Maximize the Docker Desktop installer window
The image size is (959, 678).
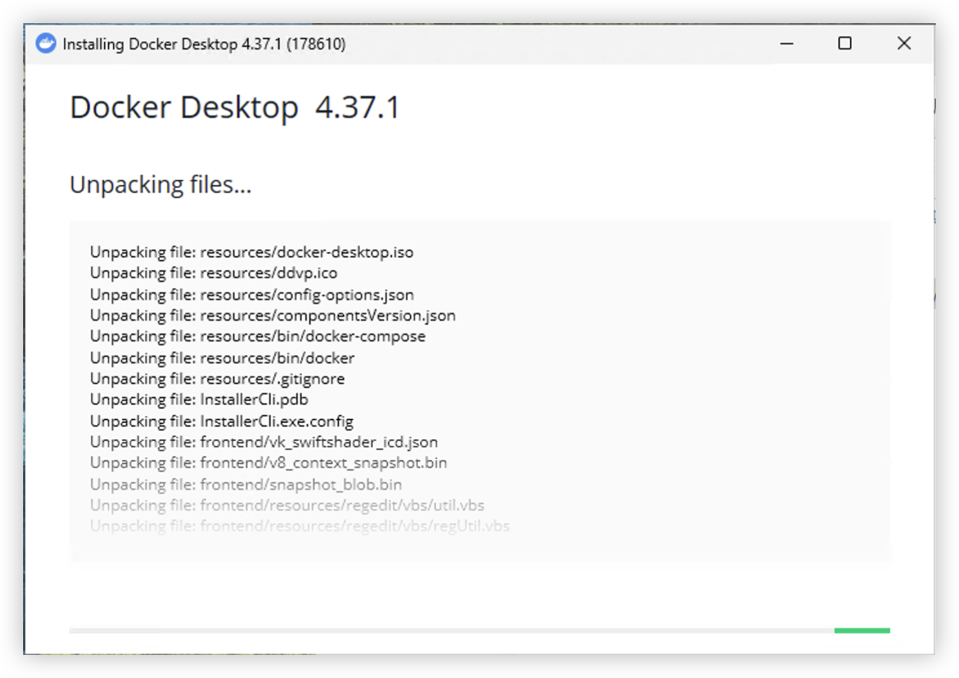844,43
